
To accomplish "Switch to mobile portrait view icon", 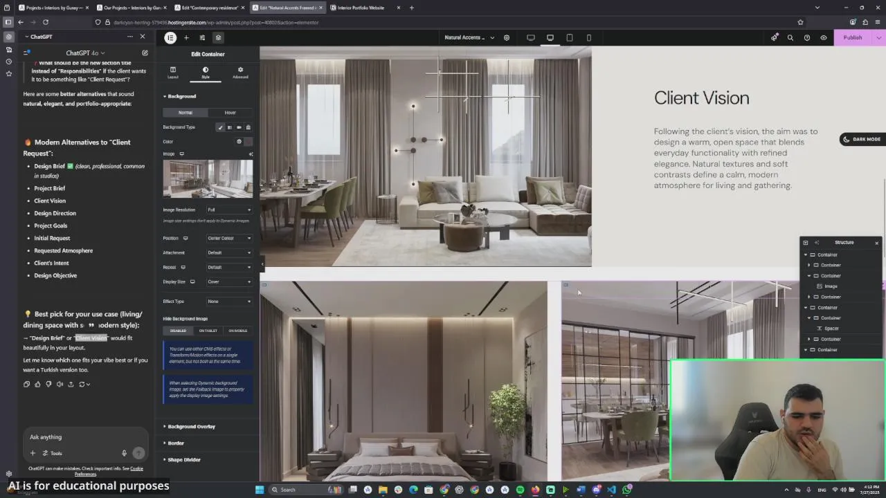I will pyautogui.click(x=589, y=37).
